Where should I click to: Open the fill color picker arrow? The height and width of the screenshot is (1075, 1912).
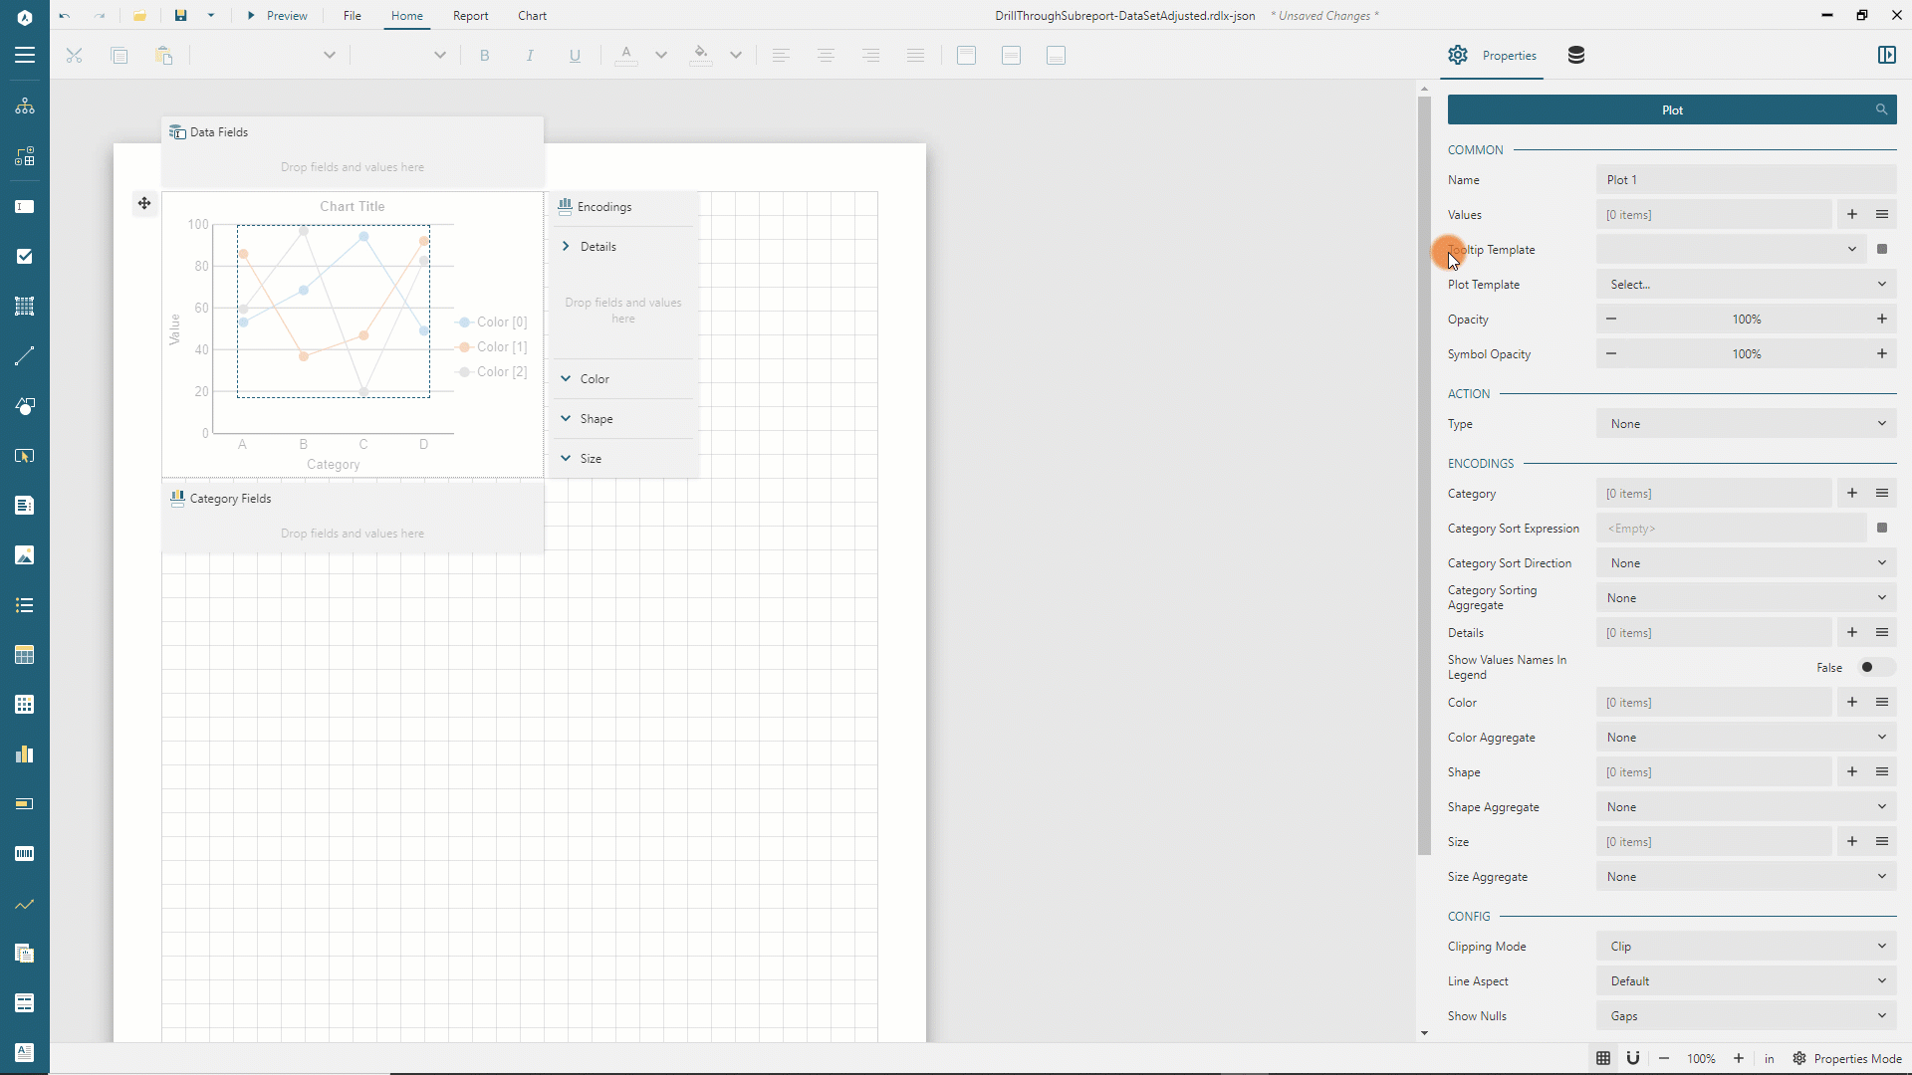pyautogui.click(x=736, y=56)
